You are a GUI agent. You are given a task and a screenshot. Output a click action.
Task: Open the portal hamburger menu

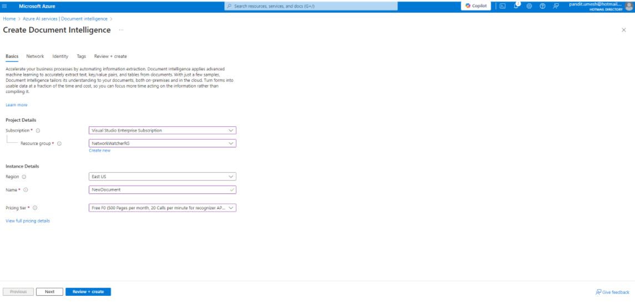click(5, 6)
